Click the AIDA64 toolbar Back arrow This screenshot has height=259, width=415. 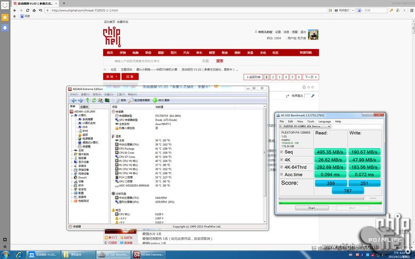click(x=74, y=101)
